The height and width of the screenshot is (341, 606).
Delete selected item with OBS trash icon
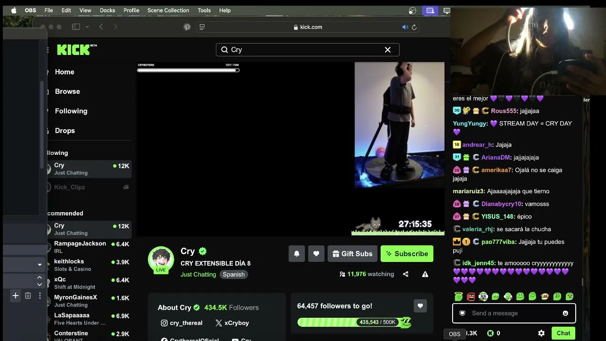pyautogui.click(x=28, y=296)
